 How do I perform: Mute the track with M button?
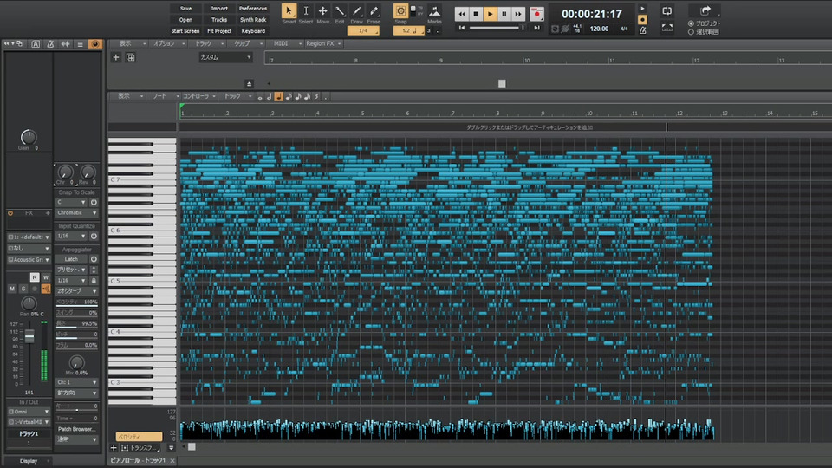coord(12,289)
